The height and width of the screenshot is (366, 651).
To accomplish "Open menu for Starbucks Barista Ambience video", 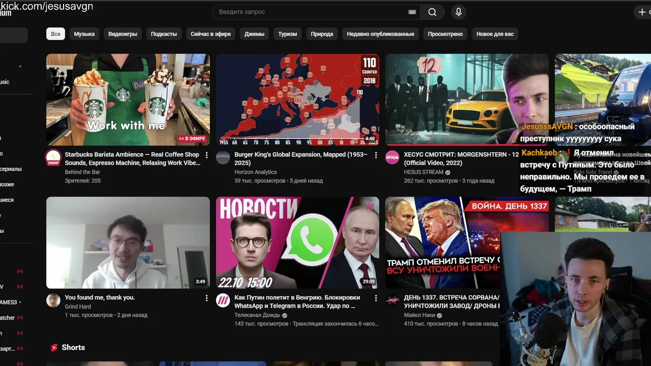I will point(206,155).
